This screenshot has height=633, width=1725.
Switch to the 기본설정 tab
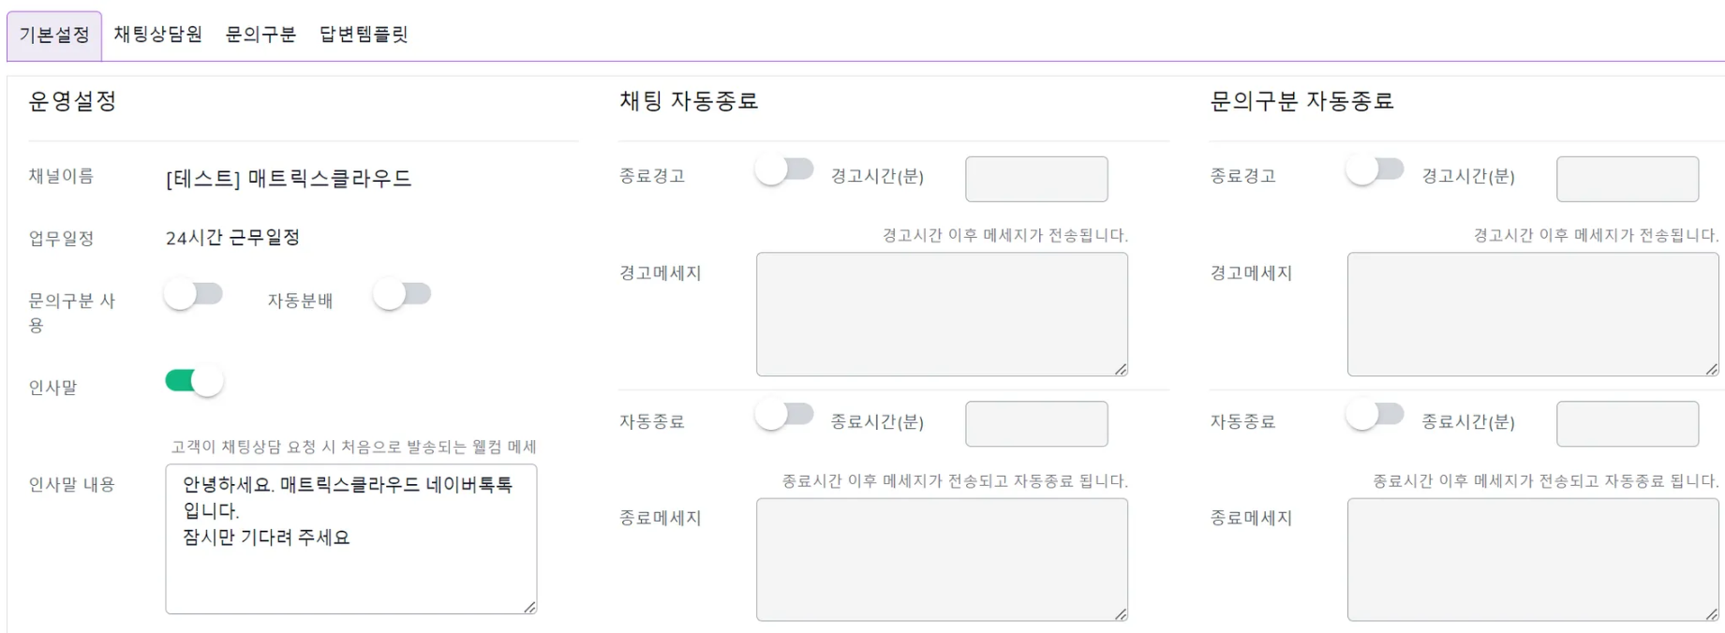click(54, 36)
